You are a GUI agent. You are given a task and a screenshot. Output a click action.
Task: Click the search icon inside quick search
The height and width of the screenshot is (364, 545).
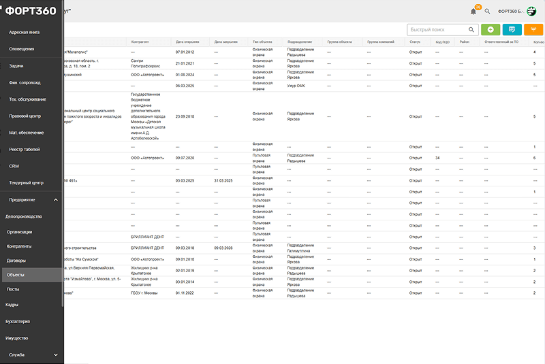471,29
